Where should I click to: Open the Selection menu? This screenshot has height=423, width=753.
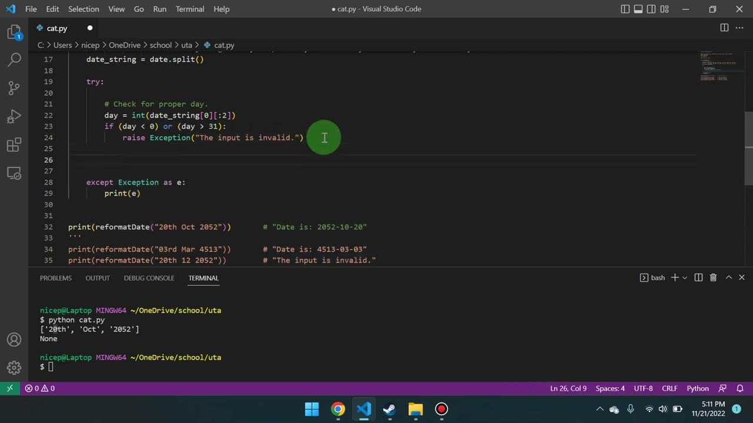point(84,9)
